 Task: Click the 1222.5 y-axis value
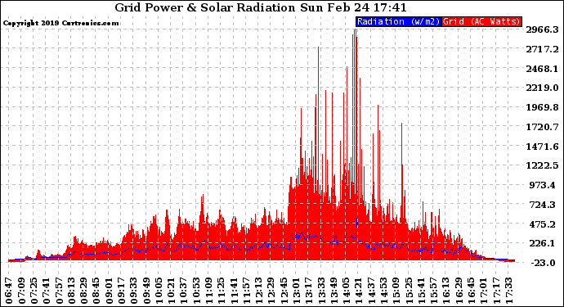click(543, 165)
